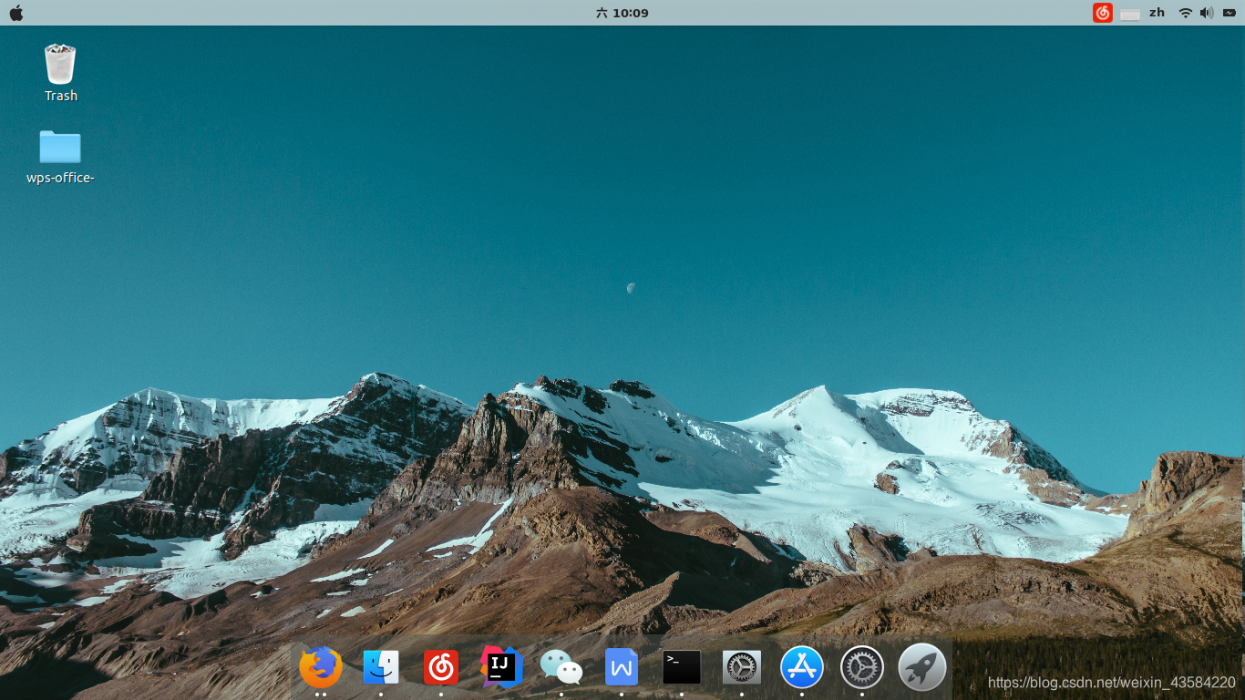The image size is (1245, 700).
Task: Open WPS Writer from the dock
Action: tap(622, 667)
